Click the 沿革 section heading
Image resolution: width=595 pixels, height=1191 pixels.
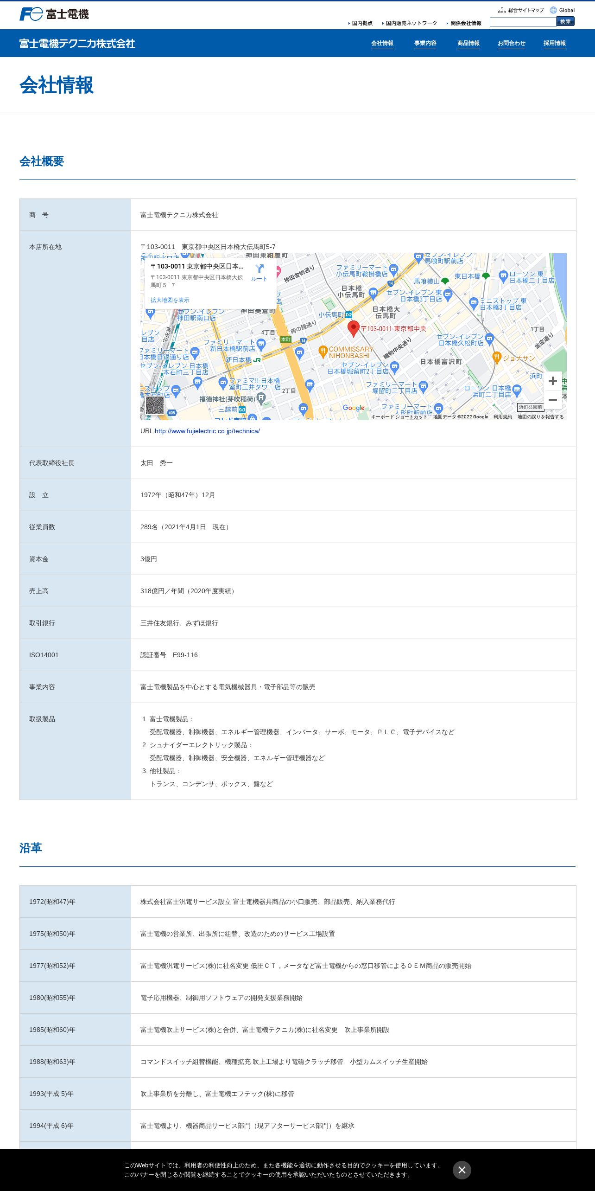(31, 848)
